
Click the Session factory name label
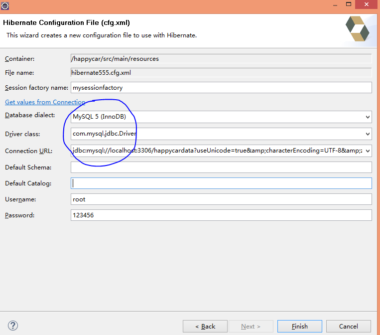pyautogui.click(x=36, y=88)
